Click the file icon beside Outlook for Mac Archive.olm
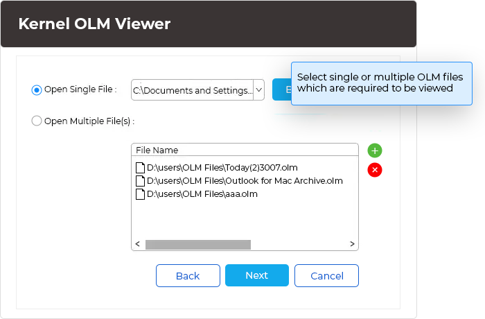The height and width of the screenshot is (319, 485). 140,180
